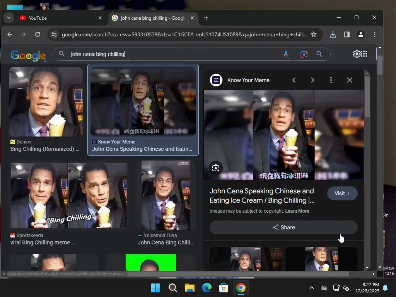Screen dimensions: 396x297
Task: Start voice search with microphone
Action: (x=286, y=54)
